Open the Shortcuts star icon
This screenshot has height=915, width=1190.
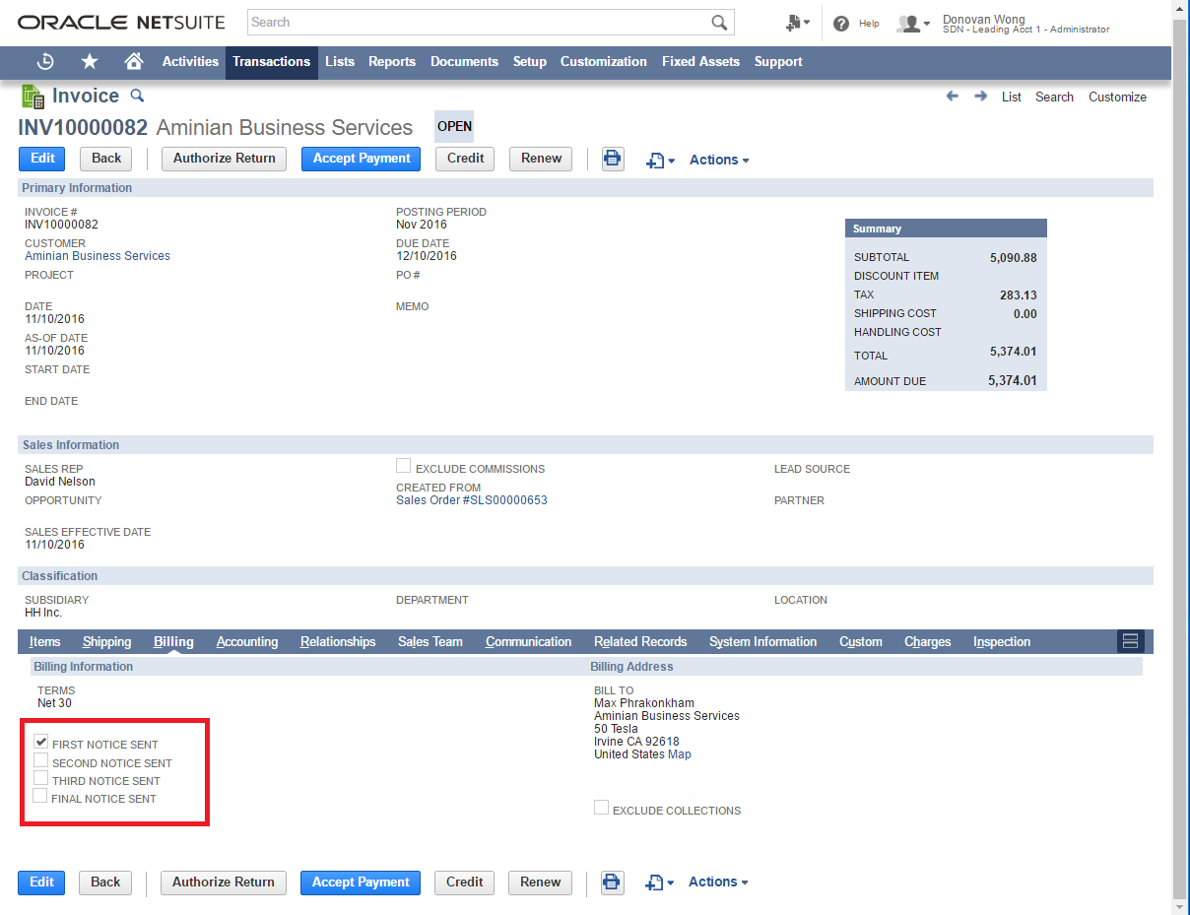point(90,61)
